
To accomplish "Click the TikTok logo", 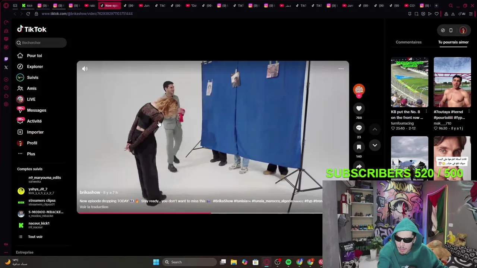I will 32,29.
